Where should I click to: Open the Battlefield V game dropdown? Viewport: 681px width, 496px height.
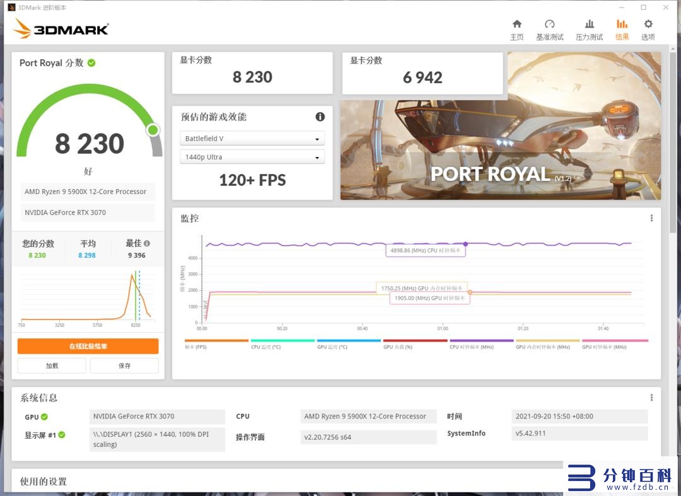(x=252, y=139)
